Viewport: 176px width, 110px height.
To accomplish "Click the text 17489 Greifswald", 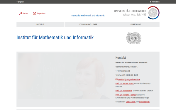I will point(123,71).
